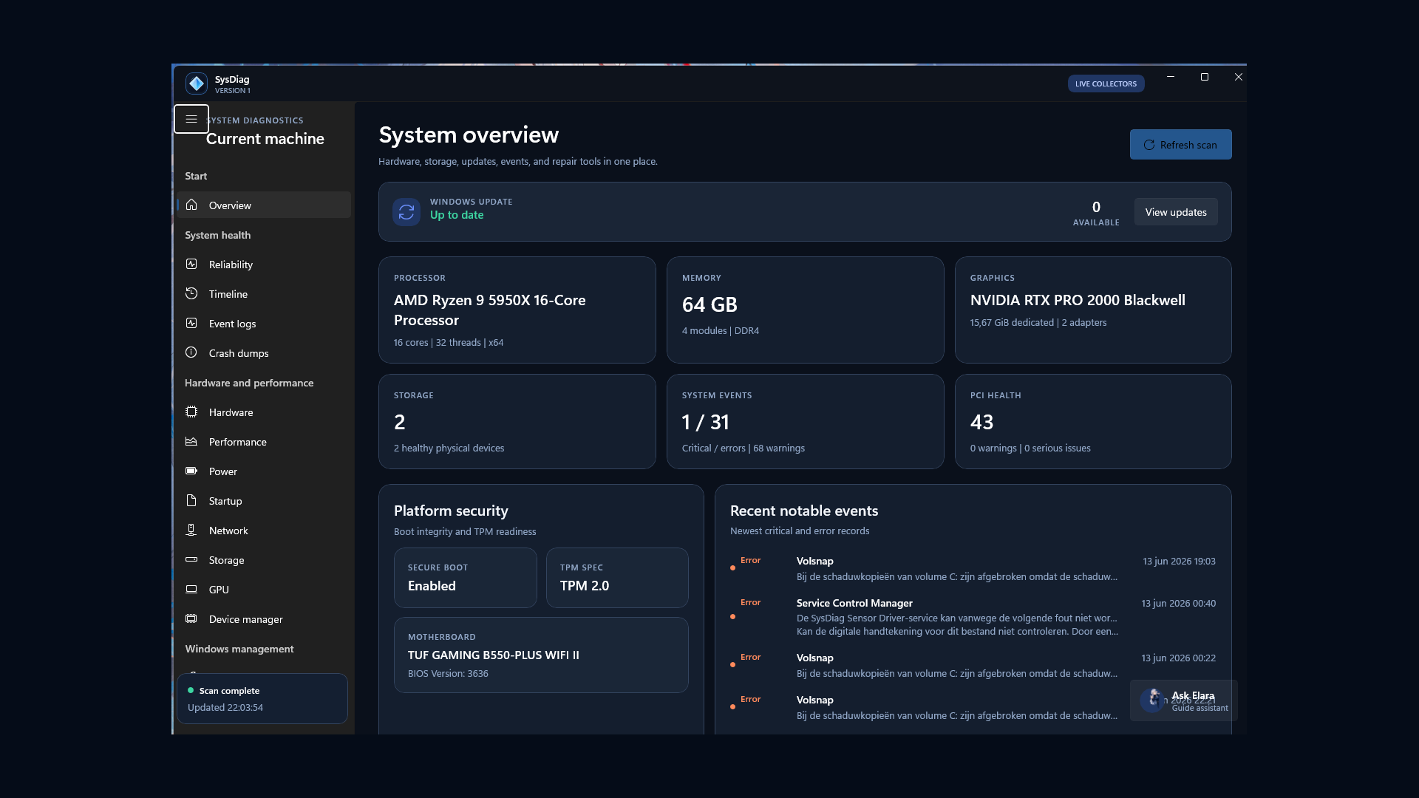Click the Startup document icon
This screenshot has width=1419, height=798.
pos(191,500)
